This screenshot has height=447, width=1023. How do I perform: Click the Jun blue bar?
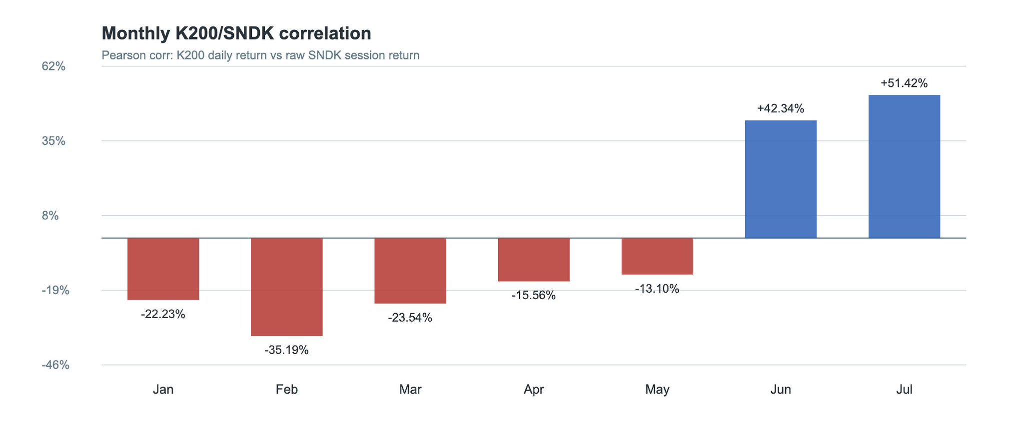tap(781, 179)
